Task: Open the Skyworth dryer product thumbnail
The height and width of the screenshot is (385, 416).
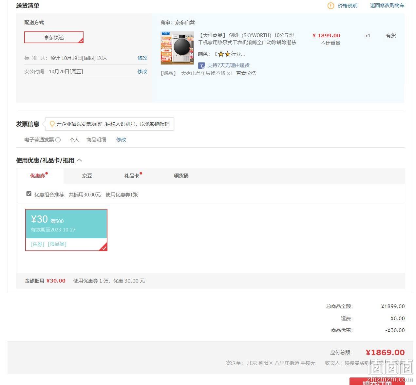Action: click(177, 48)
